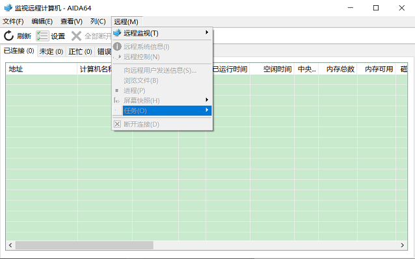
Task: Open the 编辑(E) menu
Action: click(x=42, y=21)
